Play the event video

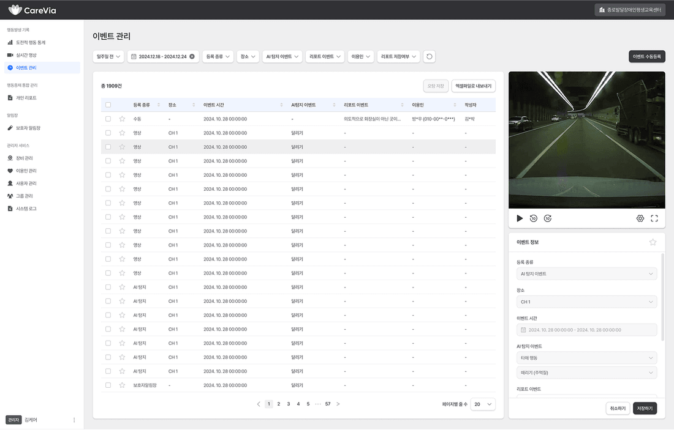pos(519,218)
